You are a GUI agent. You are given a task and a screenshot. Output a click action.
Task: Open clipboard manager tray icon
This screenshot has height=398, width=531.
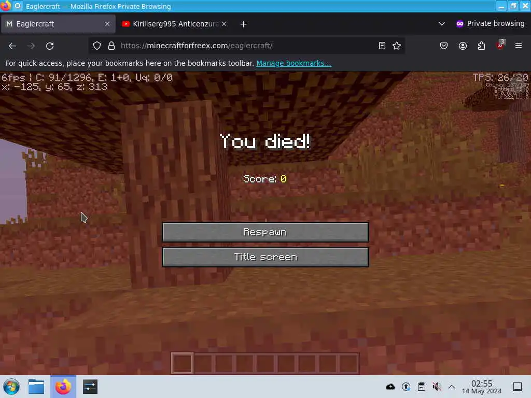(421, 387)
